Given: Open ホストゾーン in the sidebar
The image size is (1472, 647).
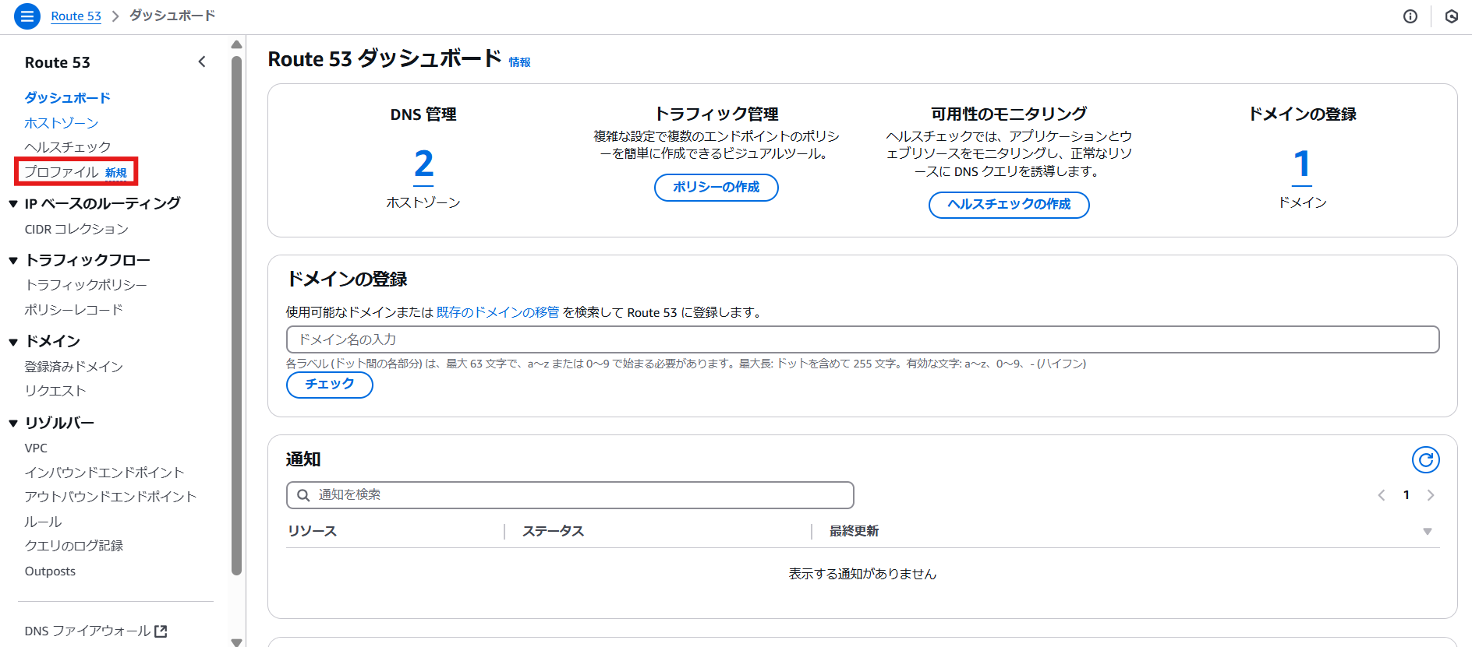Looking at the screenshot, I should [x=62, y=123].
